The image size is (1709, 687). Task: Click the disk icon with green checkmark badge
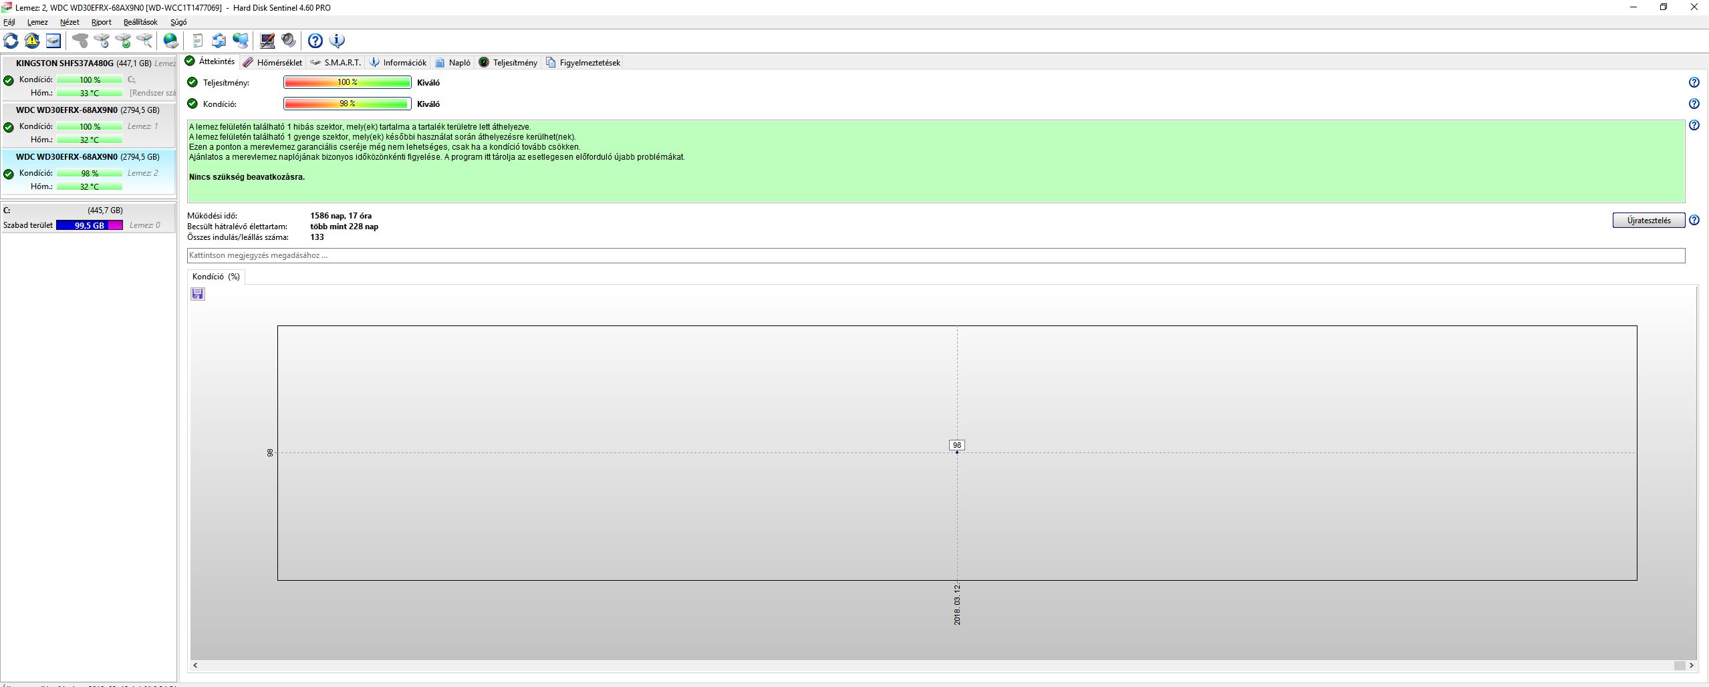tap(123, 41)
